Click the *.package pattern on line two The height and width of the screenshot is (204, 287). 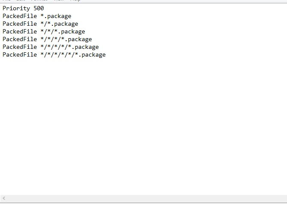tap(56, 16)
